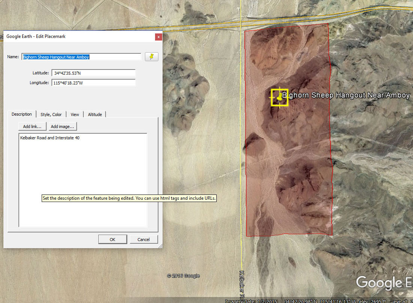
Task: Switch to the View tab
Action: (x=75, y=115)
